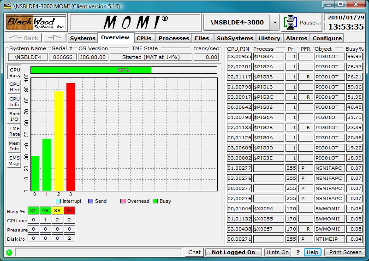Click the Process column header

click(263, 48)
